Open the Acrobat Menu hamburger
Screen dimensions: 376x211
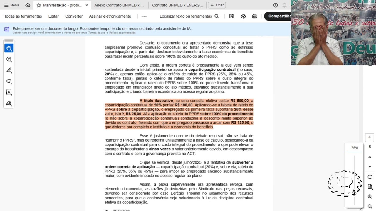(11, 5)
